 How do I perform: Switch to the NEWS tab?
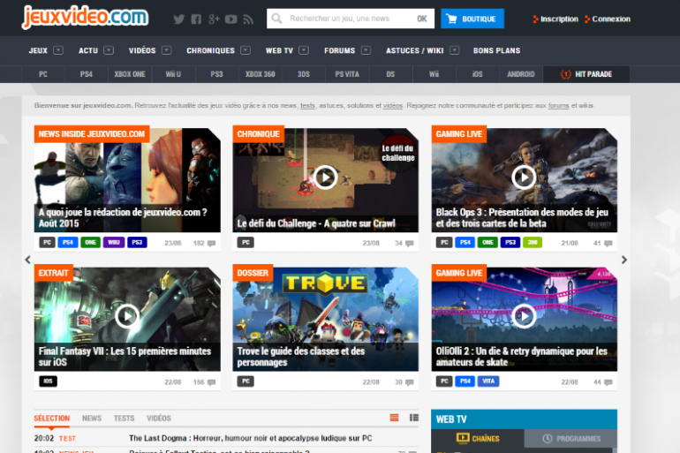coord(92,419)
